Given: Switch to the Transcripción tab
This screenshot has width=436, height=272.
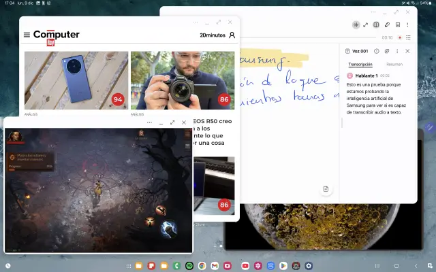Looking at the screenshot, I should pyautogui.click(x=360, y=65).
